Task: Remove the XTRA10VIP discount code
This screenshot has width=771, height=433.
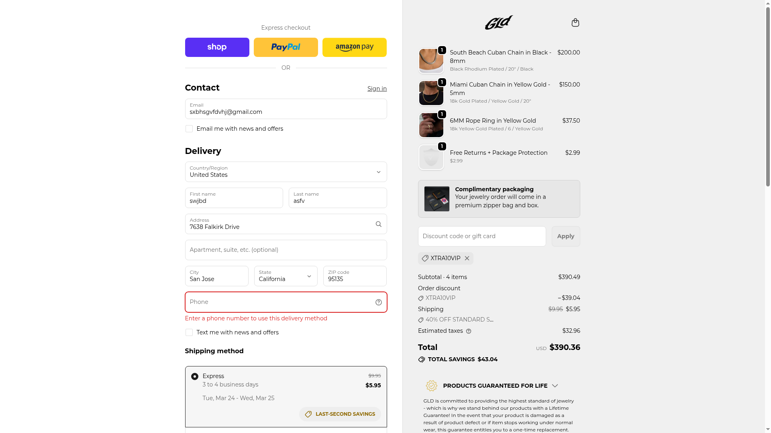Action: [x=467, y=259]
